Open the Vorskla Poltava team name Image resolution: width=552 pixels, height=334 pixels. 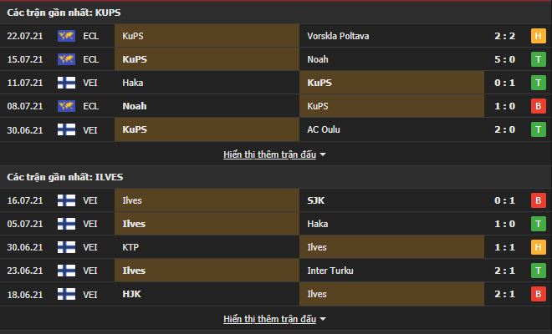click(x=338, y=36)
